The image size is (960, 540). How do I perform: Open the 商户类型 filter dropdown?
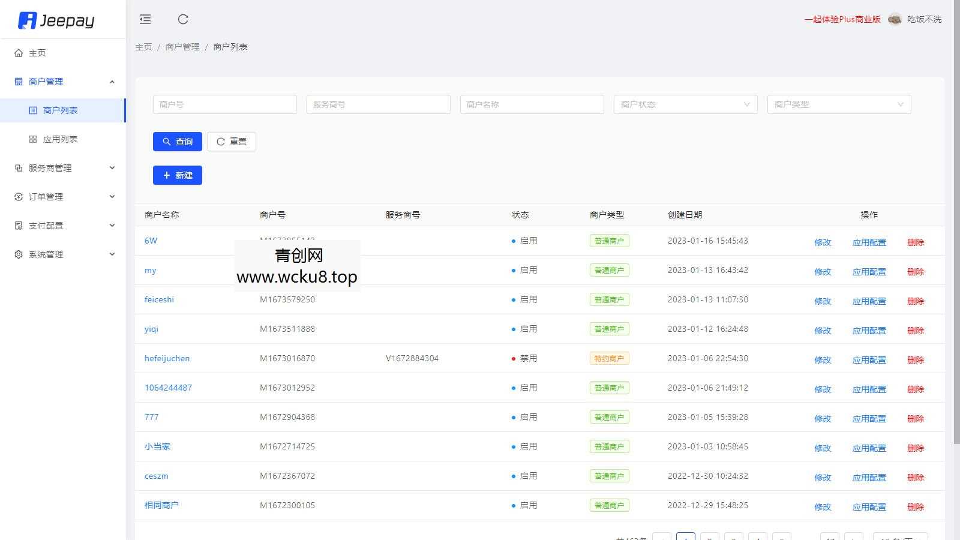(x=838, y=104)
